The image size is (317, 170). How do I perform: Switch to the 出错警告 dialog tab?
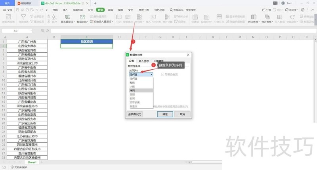159,61
